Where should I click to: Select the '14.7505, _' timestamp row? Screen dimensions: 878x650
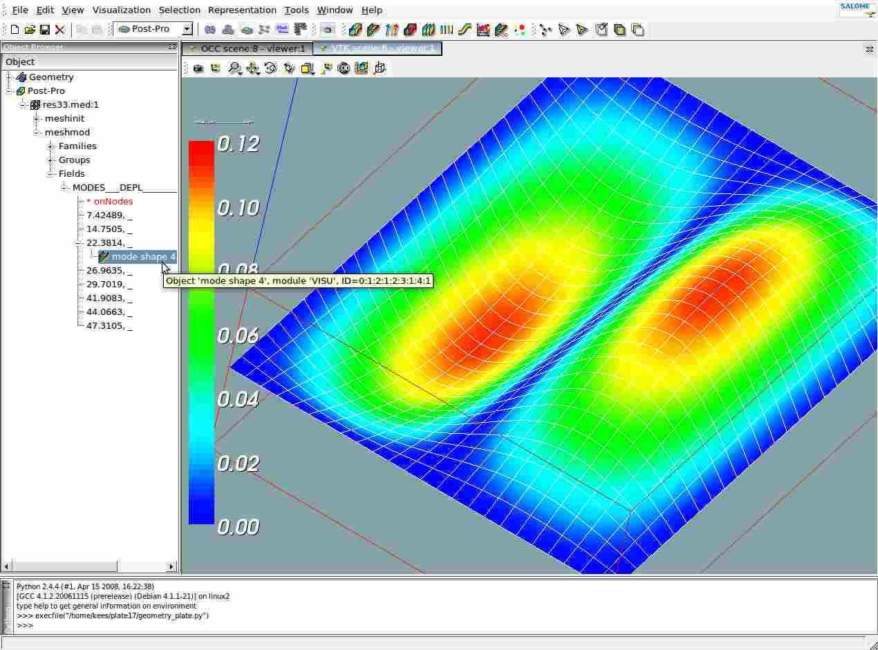point(109,229)
